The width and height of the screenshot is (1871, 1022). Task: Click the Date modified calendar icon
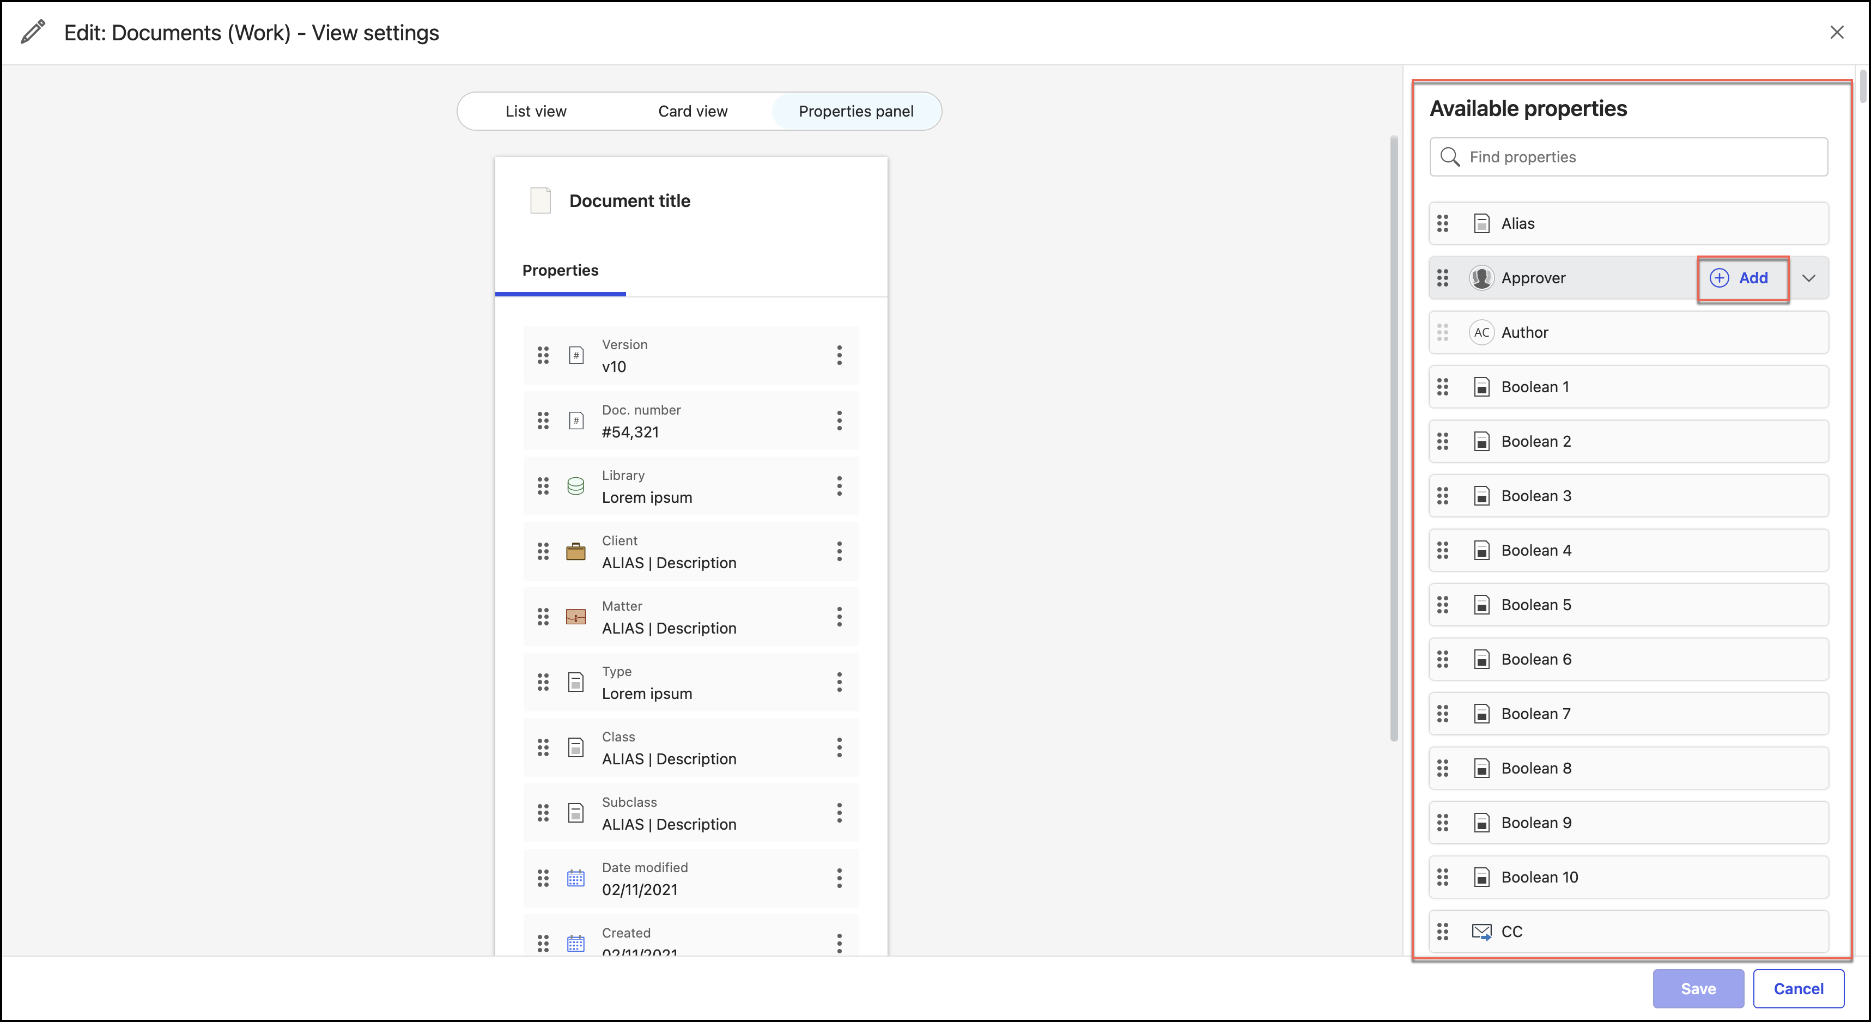coord(575,878)
